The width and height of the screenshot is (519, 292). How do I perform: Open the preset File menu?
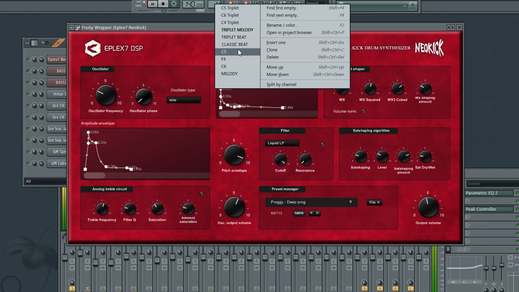point(374,202)
